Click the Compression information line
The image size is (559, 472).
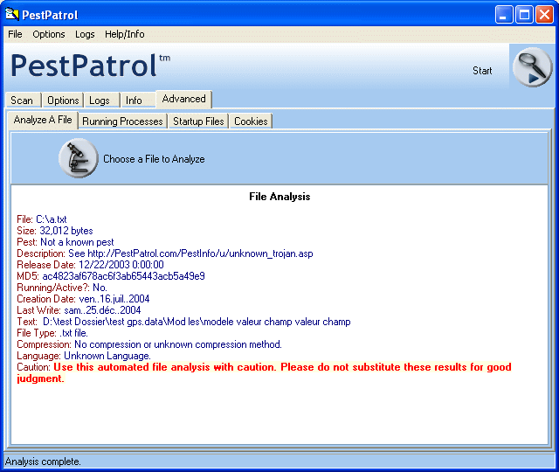point(149,344)
